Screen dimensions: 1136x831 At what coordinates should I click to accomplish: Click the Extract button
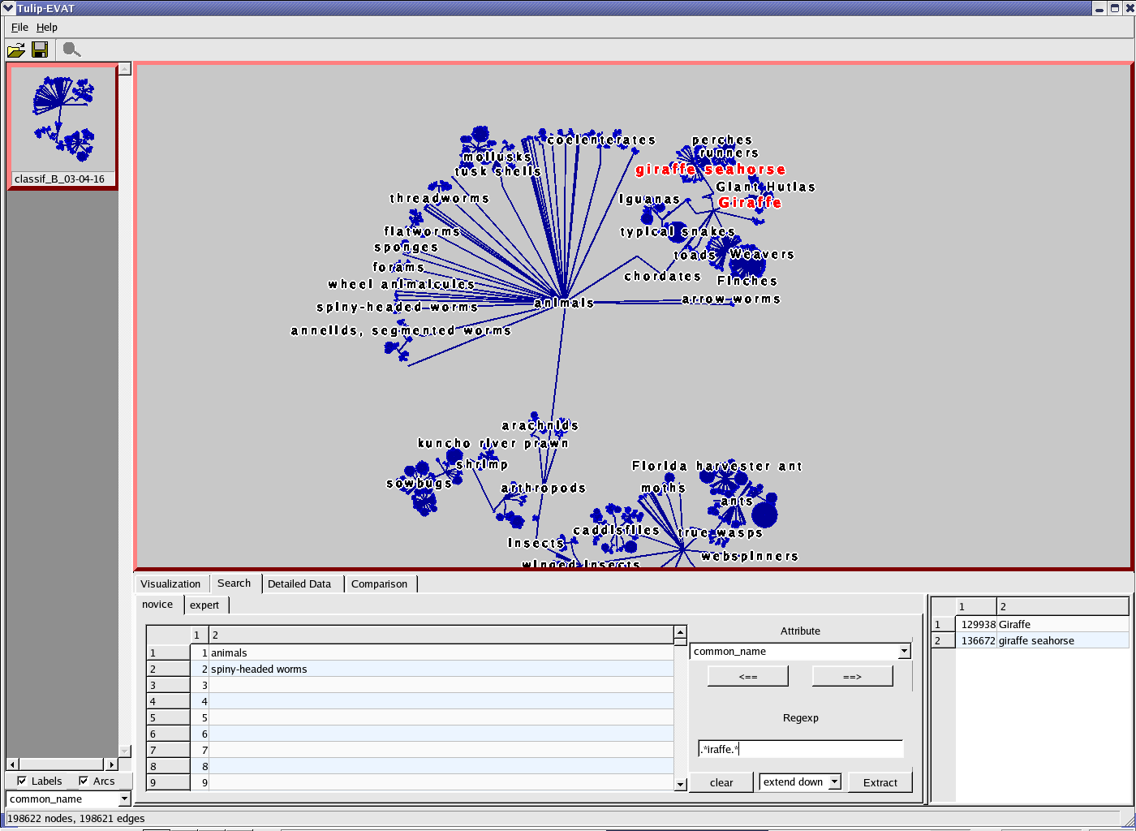880,782
